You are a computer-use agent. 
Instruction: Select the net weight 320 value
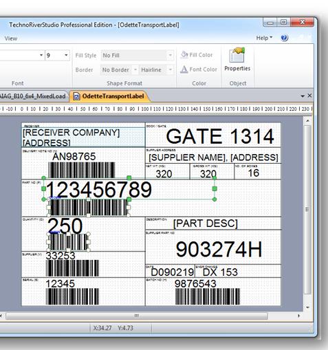(x=164, y=174)
